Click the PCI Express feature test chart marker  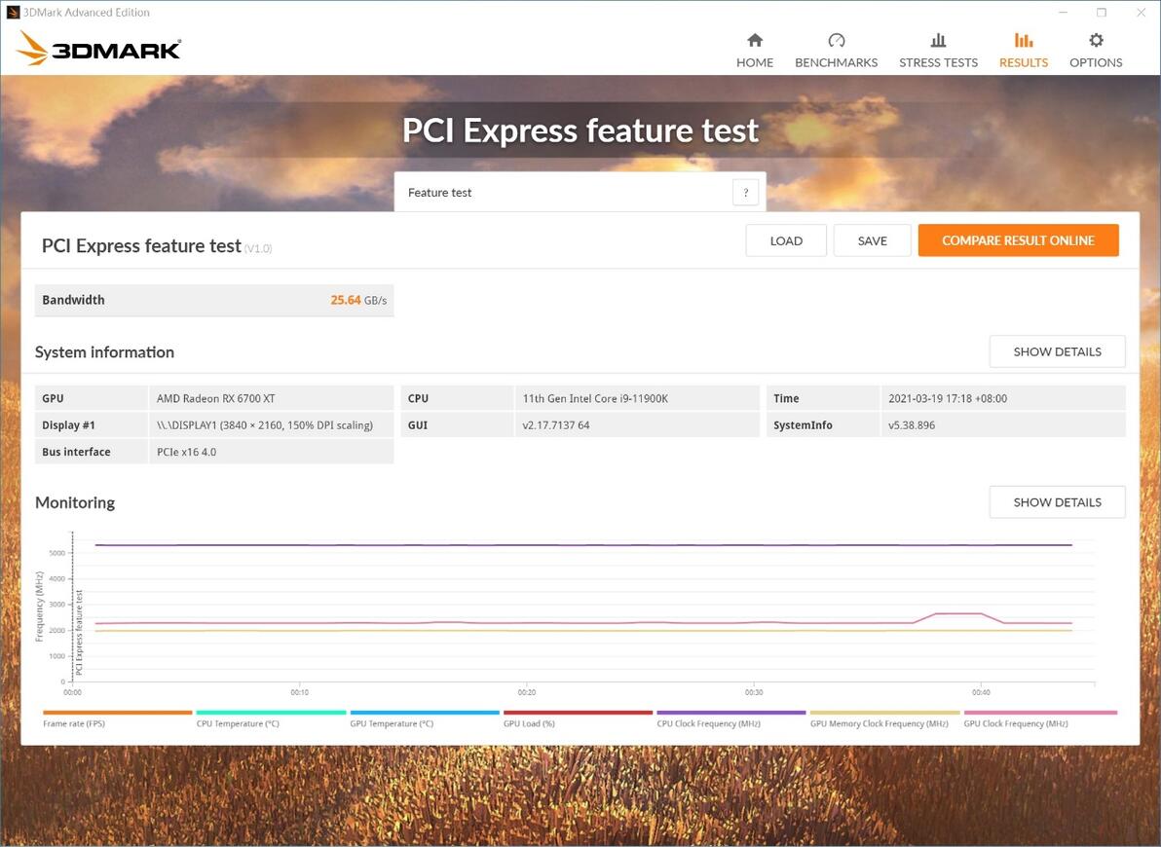pos(79,632)
